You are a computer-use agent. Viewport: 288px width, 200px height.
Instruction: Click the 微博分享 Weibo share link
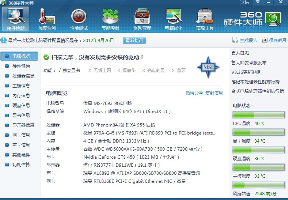coord(194,93)
